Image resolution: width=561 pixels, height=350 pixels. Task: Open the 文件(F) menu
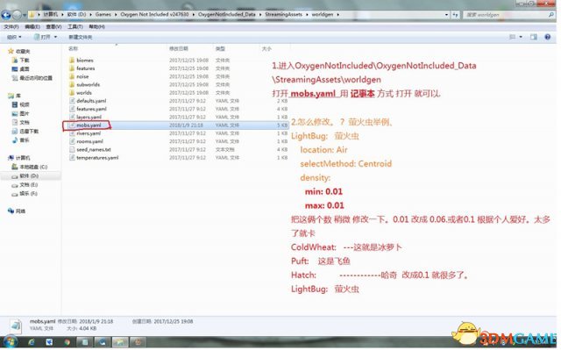[11, 27]
